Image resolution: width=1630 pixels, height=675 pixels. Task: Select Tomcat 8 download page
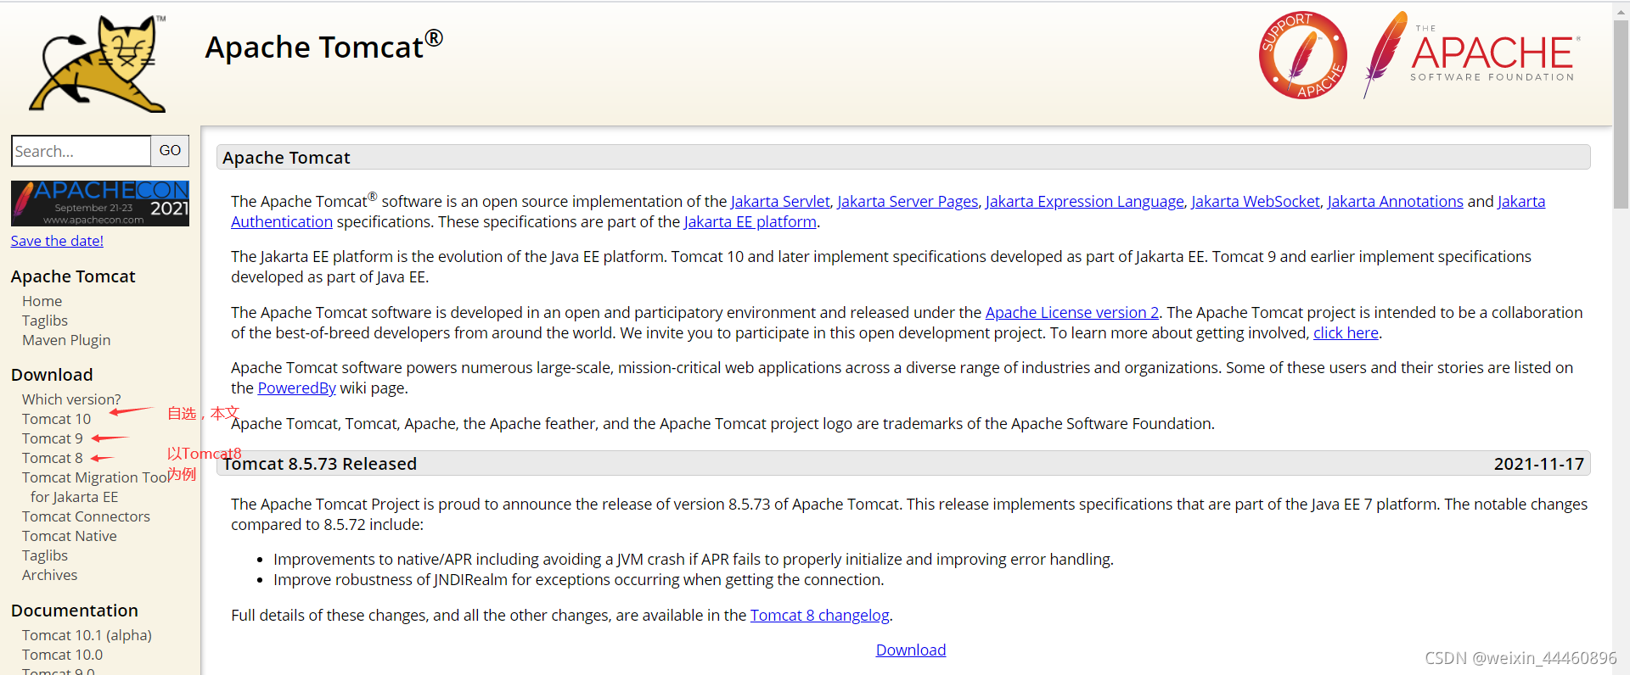(x=53, y=458)
